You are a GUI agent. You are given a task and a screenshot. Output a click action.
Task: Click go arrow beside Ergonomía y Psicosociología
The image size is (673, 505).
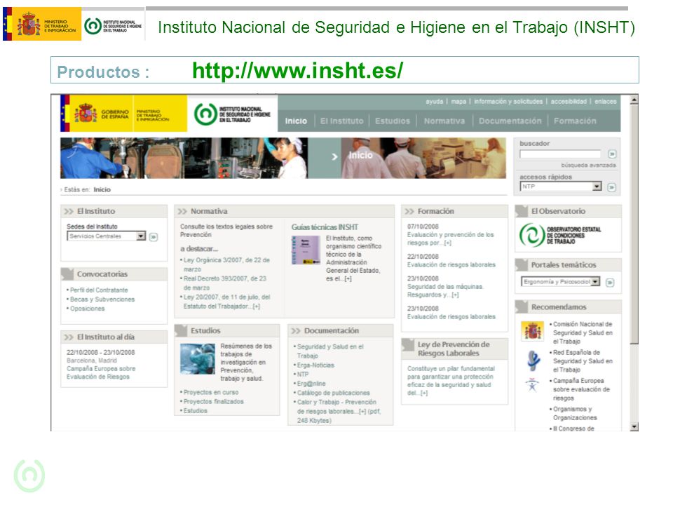click(x=610, y=282)
